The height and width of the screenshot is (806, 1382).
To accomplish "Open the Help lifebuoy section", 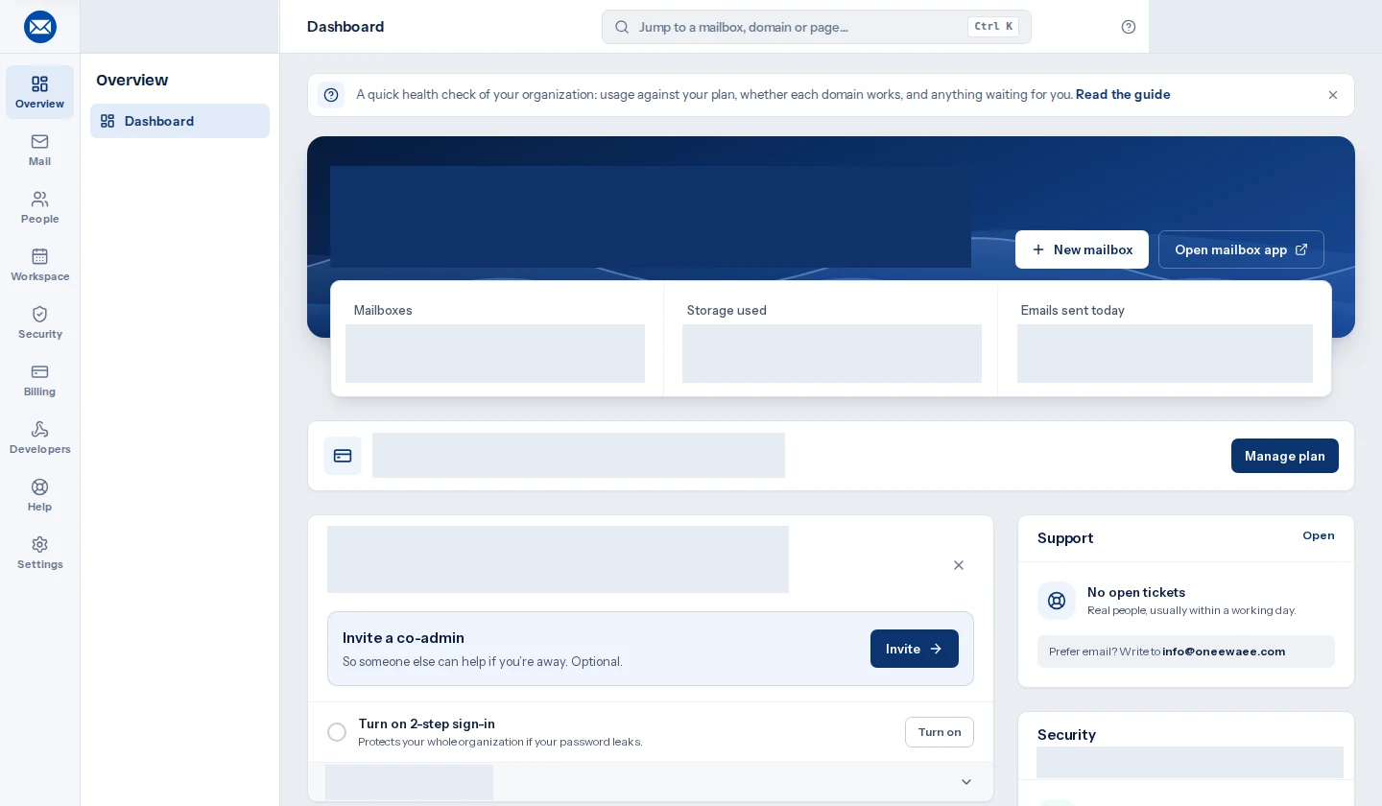I will coord(39,495).
